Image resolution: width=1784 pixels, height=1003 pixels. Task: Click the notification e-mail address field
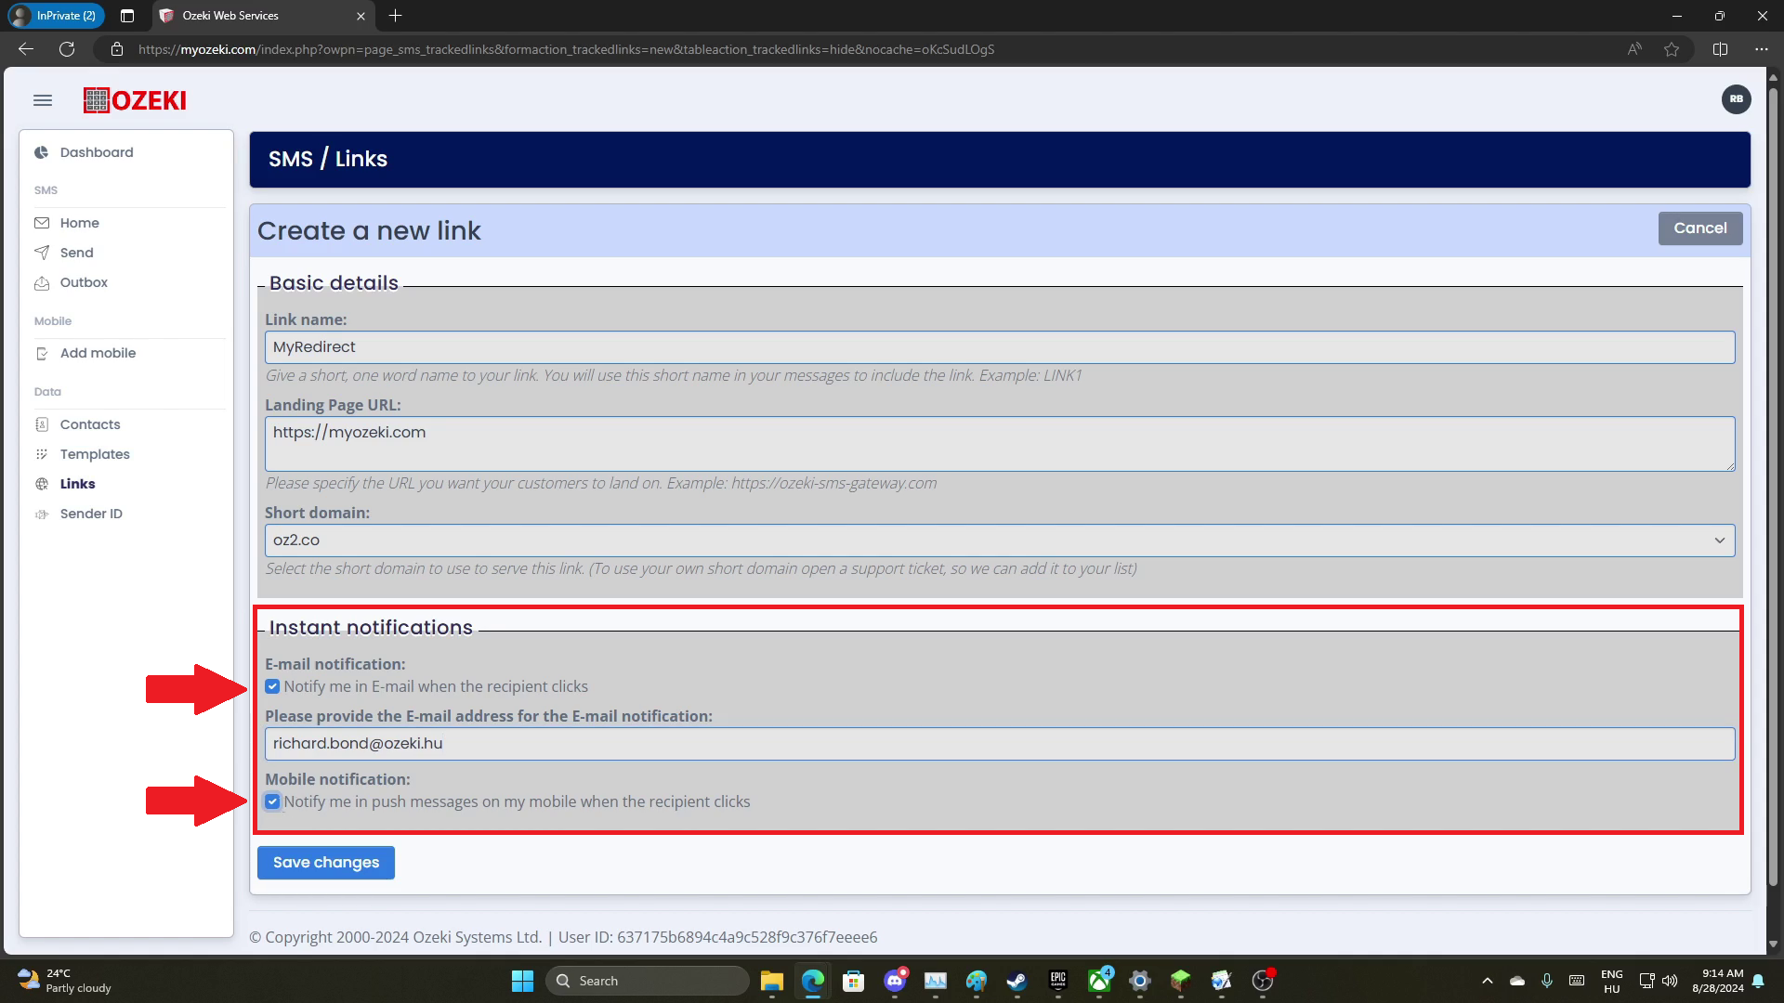tap(1000, 744)
